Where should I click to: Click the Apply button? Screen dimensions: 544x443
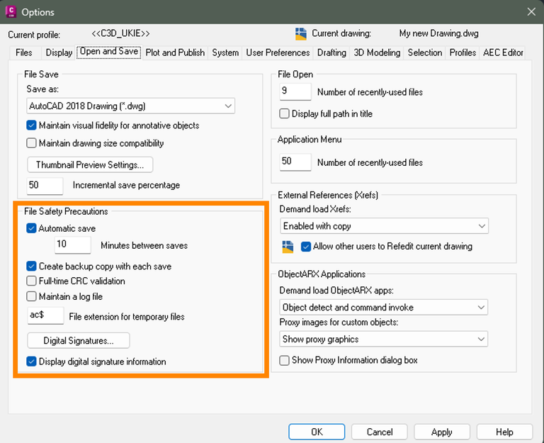click(442, 432)
